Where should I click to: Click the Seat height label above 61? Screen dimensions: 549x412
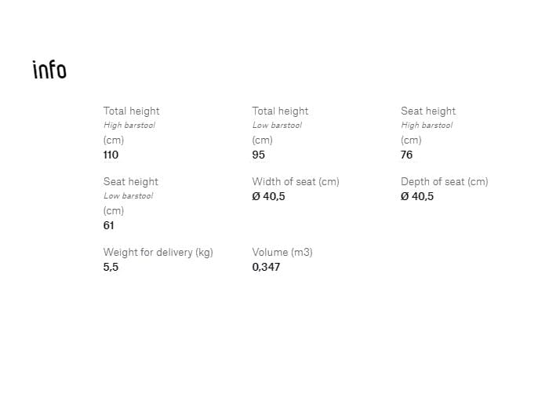131,182
